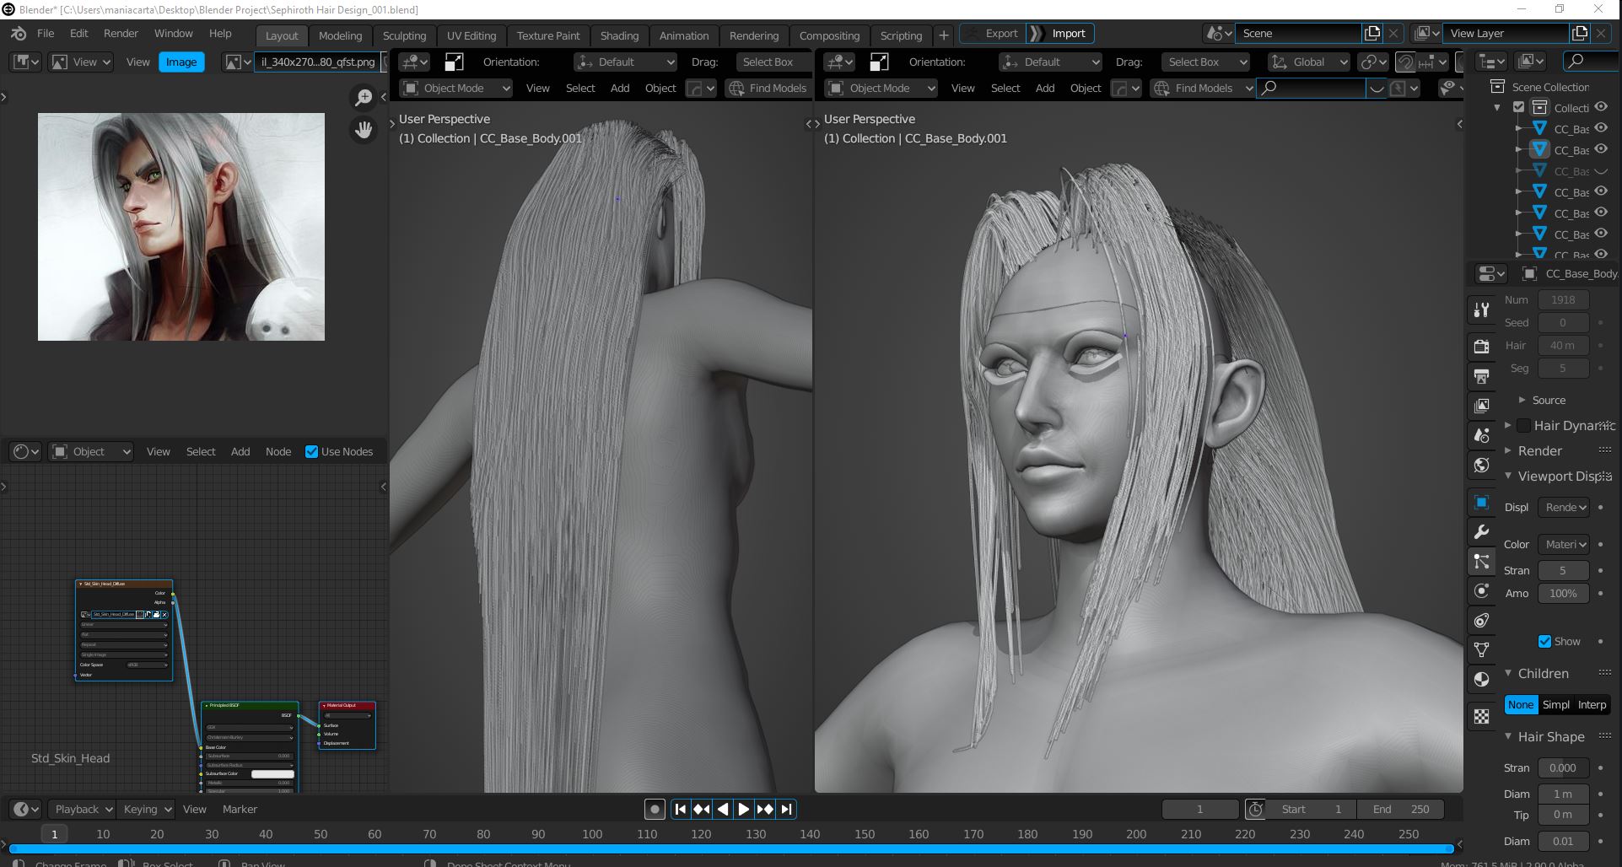Image resolution: width=1622 pixels, height=867 pixels.
Task: Select Interpolated children type
Action: click(x=1592, y=705)
